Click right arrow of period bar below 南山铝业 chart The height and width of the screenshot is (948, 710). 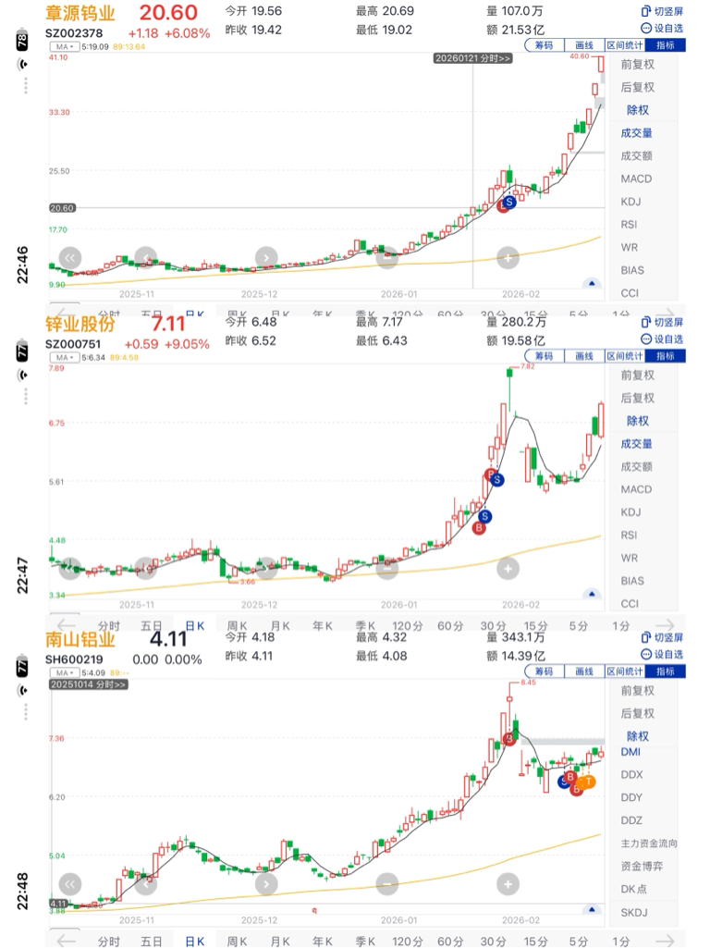666,941
